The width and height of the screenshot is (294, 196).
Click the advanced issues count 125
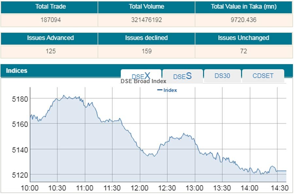tap(49, 51)
